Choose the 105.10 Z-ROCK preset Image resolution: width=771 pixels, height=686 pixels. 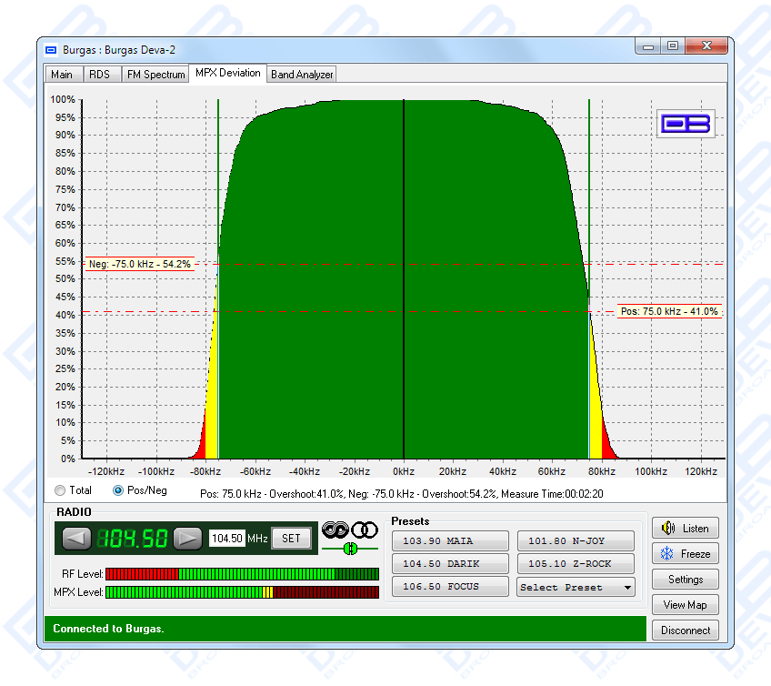tap(576, 564)
